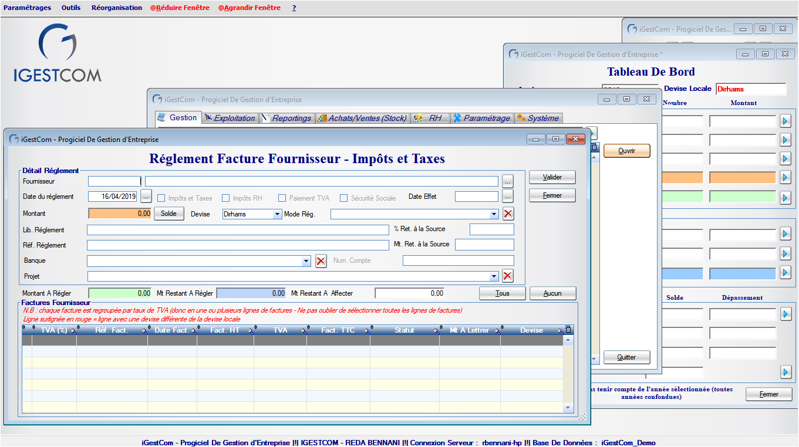The height and width of the screenshot is (447, 799).
Task: Open the Réorganisation menu
Action: (117, 8)
